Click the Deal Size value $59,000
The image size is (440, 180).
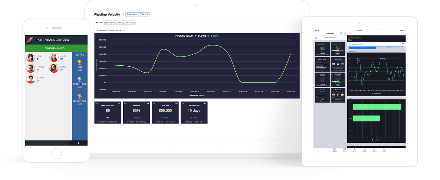[165, 111]
